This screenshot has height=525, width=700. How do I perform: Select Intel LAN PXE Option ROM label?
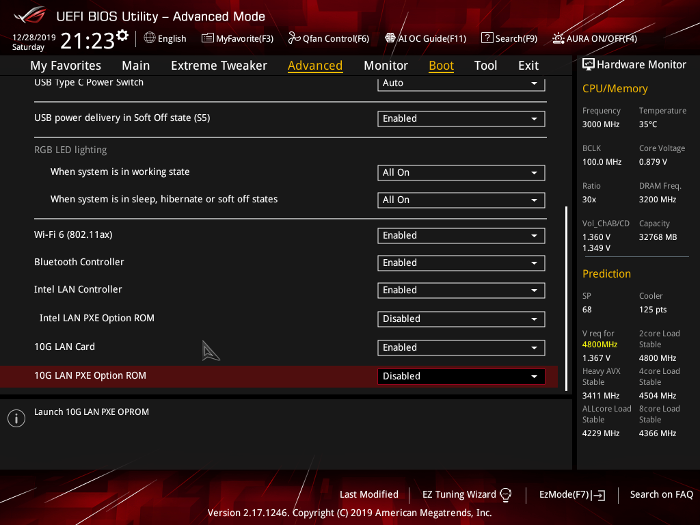[97, 319]
